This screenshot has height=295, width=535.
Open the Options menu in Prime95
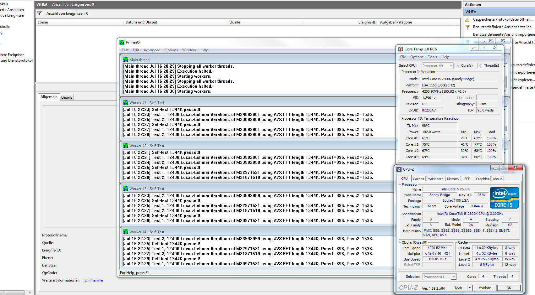pos(171,50)
